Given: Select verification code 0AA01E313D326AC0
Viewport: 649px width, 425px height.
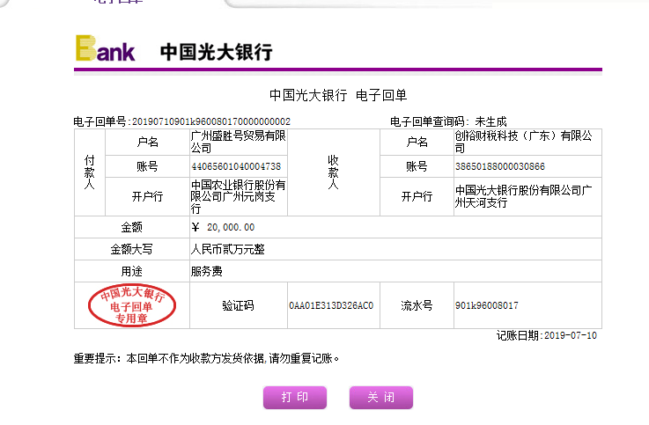Looking at the screenshot, I should pyautogui.click(x=331, y=305).
